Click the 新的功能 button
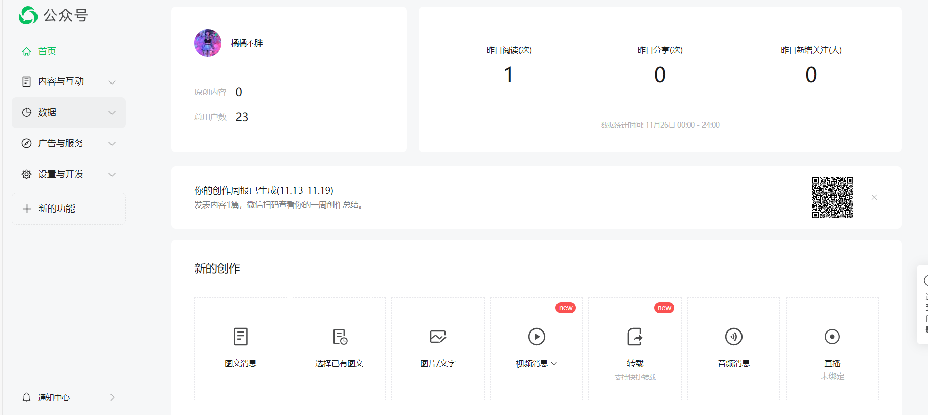The height and width of the screenshot is (415, 928). tap(68, 209)
